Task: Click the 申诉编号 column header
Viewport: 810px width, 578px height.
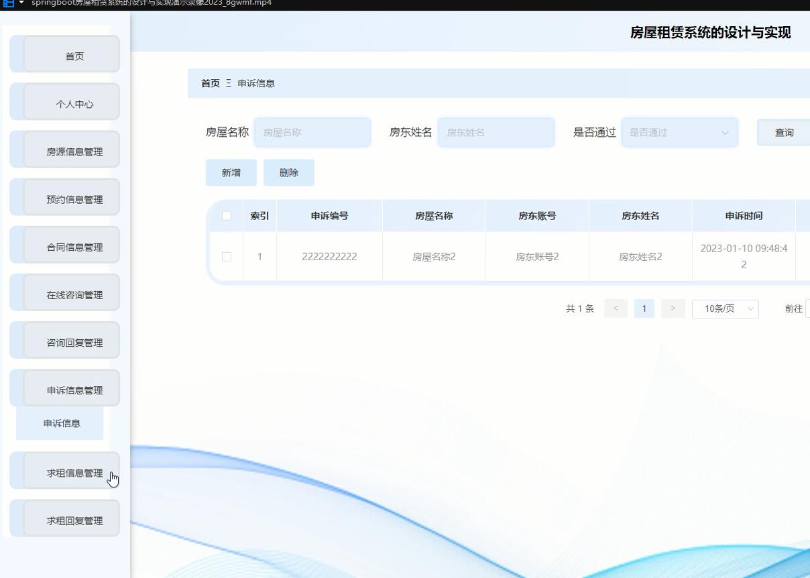Action: point(329,216)
